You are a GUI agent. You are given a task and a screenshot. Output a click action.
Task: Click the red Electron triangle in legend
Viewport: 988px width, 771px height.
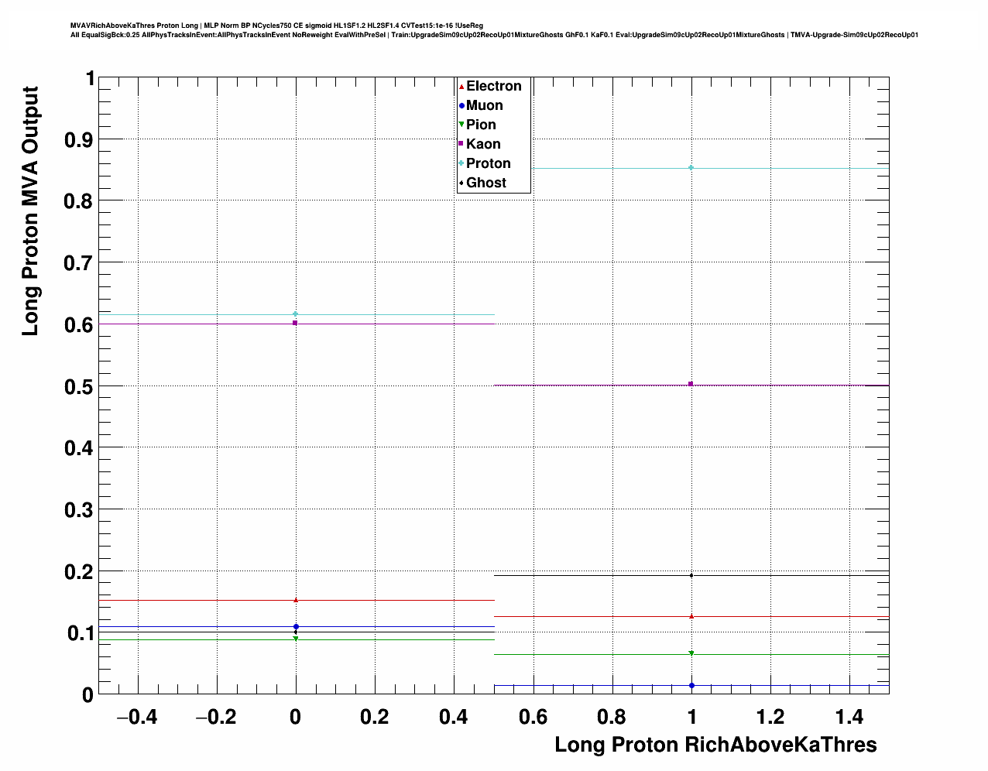(x=461, y=87)
